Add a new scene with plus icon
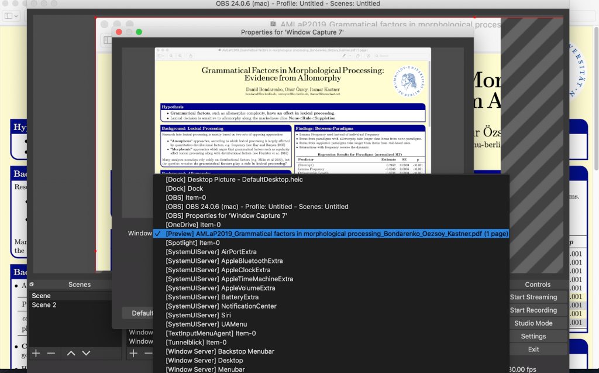Image resolution: width=599 pixels, height=373 pixels. pyautogui.click(x=36, y=353)
